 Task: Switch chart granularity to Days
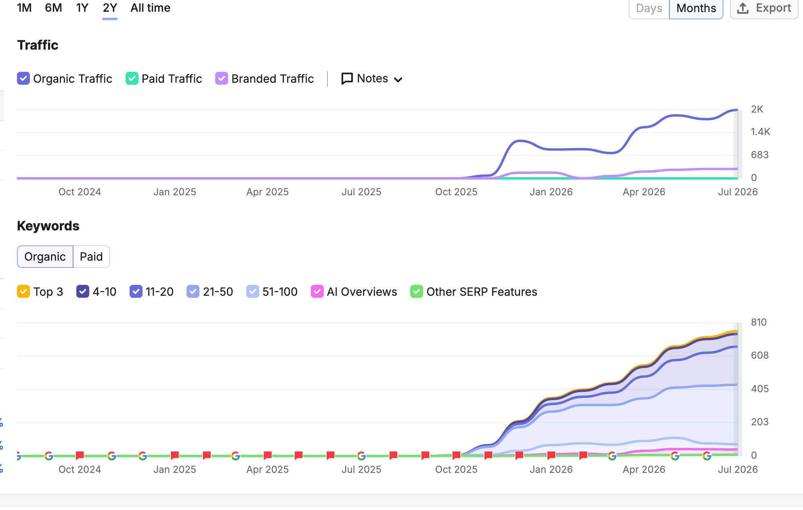(649, 8)
